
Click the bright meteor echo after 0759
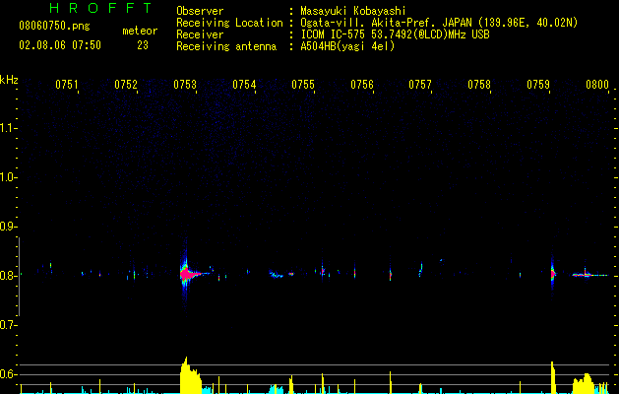point(553,274)
